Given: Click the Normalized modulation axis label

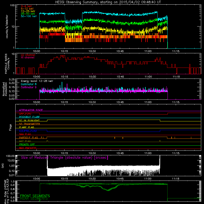Looking at the screenshot, I should coord(5,89).
